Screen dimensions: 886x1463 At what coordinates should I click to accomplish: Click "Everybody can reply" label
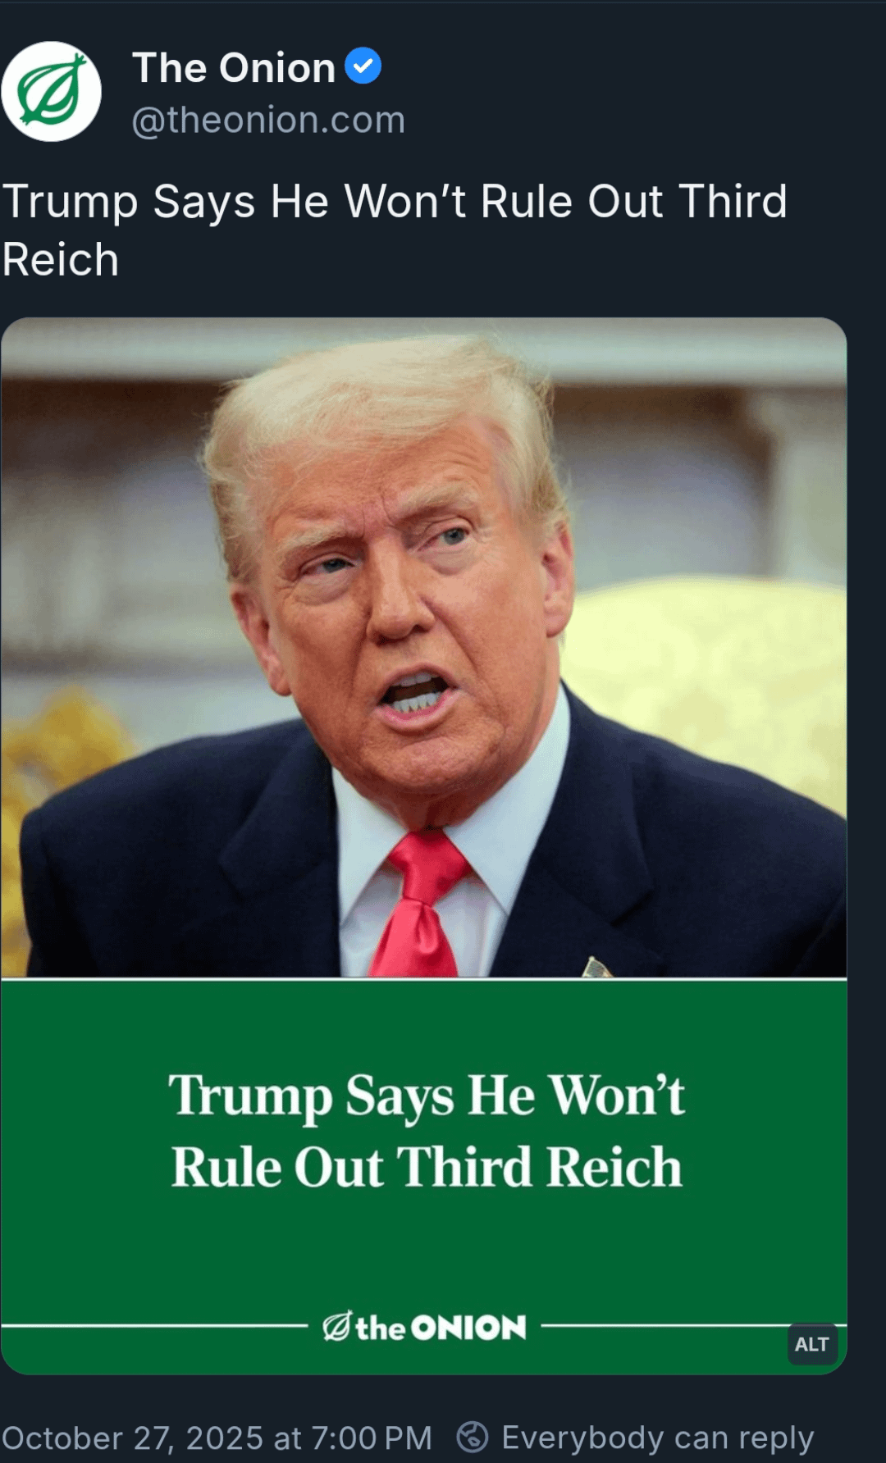click(658, 1438)
